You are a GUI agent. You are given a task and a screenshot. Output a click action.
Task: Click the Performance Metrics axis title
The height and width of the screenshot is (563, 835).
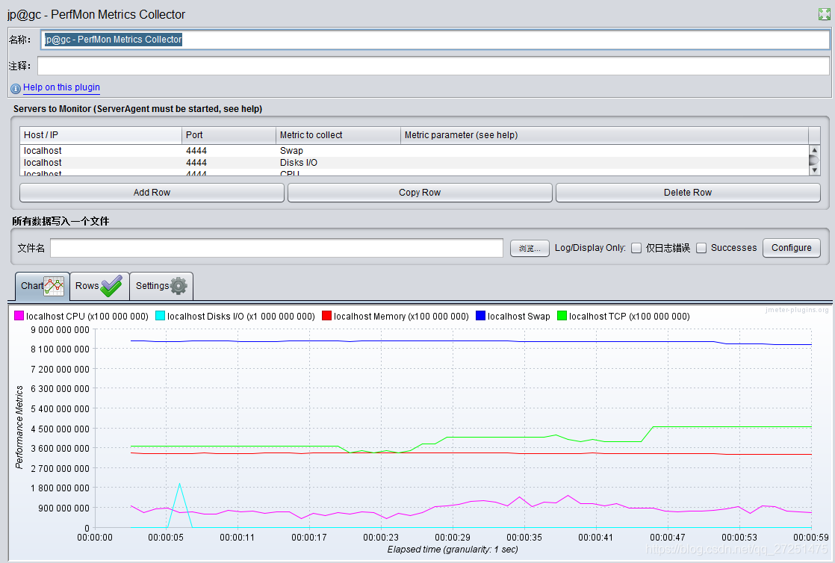tap(19, 427)
